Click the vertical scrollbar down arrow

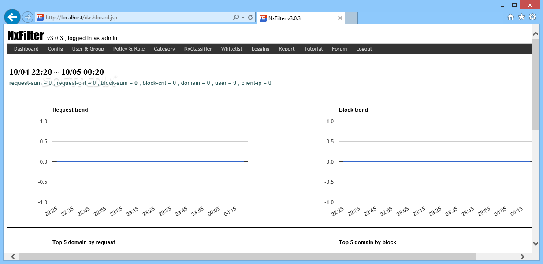click(x=536, y=243)
